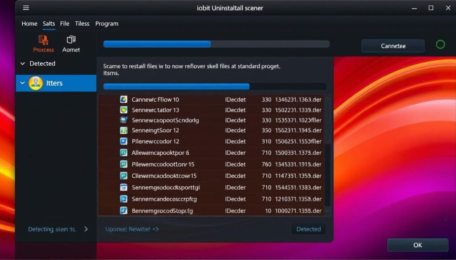Viewport: 456px width, 260px height.
Task: Open the Home menu
Action: coord(29,24)
